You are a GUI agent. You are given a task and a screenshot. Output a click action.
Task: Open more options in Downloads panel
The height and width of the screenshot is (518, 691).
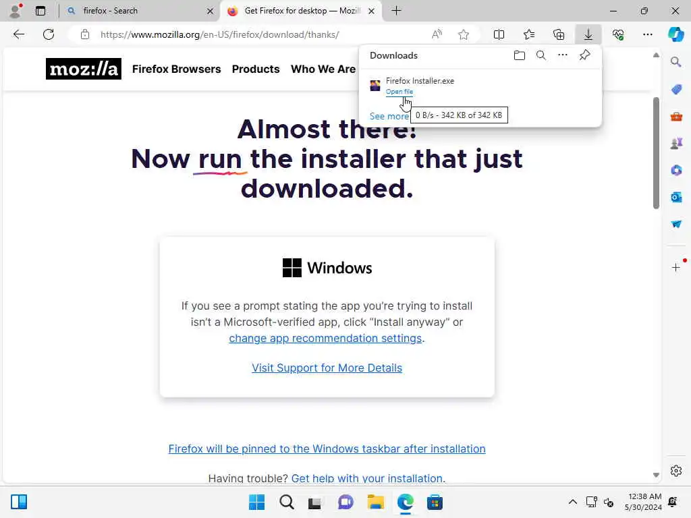point(562,55)
